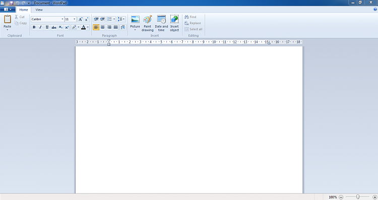Toggle bold formatting
The width and height of the screenshot is (378, 200).
[x=34, y=27]
